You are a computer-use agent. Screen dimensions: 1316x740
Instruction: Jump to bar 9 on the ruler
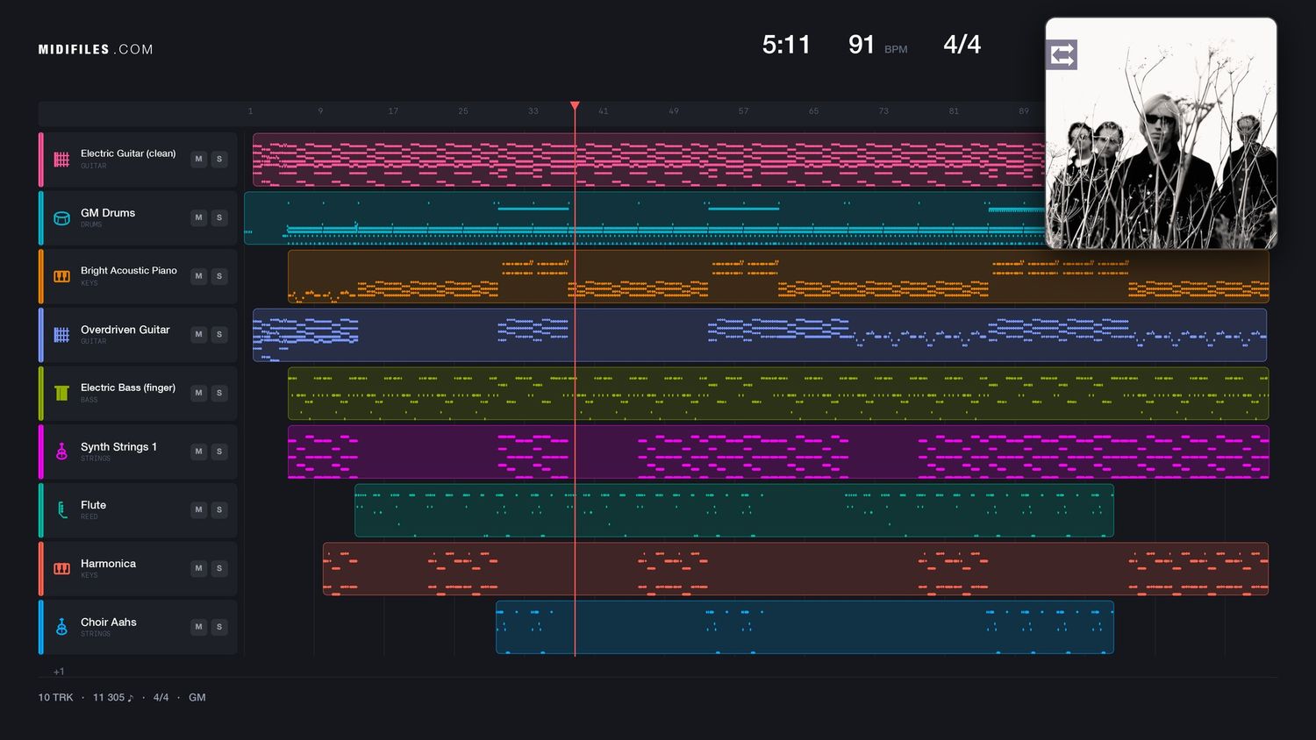click(x=320, y=111)
